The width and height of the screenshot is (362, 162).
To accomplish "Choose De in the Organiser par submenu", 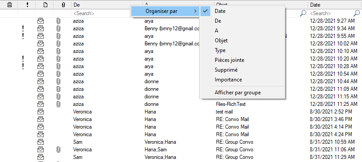I will (242, 21).
